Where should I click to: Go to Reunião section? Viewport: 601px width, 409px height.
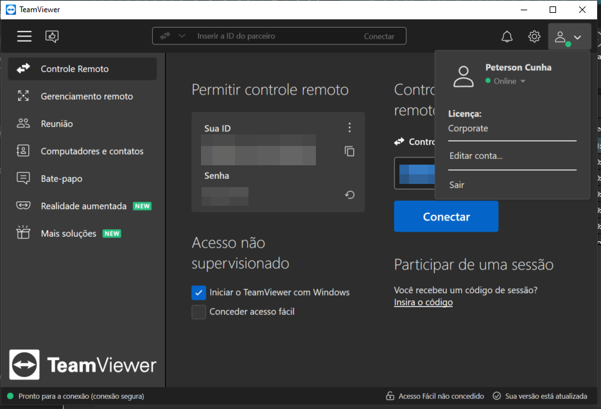click(x=82, y=123)
